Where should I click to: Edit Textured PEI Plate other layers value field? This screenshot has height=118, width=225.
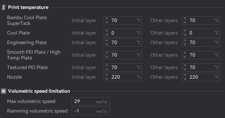point(201,67)
